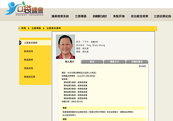The width and height of the screenshot is (173, 121).
Task: Open the 議案檢索系統 menu
Action: coord(60,16)
